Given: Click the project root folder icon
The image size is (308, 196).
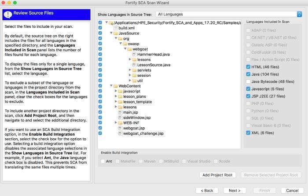Looking at the screenshot, I should pos(111,23).
